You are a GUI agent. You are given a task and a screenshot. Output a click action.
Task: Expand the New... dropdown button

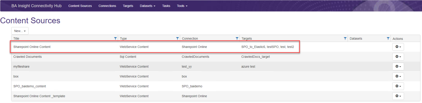tap(20, 31)
